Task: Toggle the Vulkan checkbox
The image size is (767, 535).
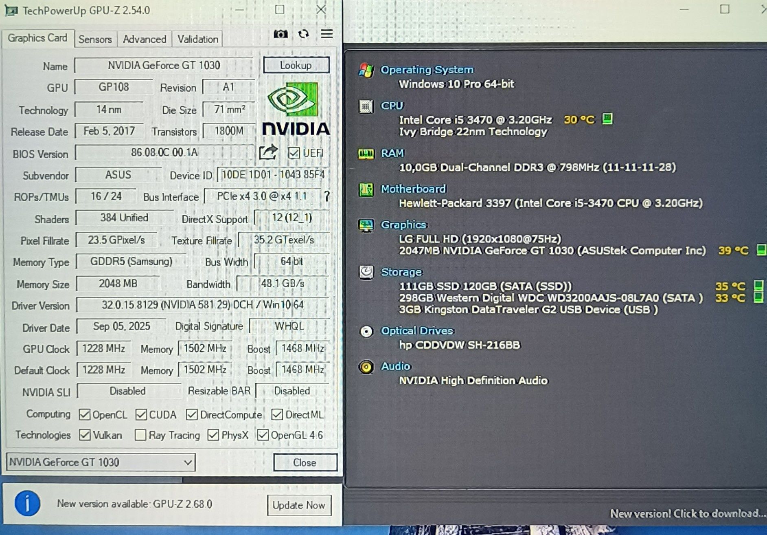Action: point(85,435)
